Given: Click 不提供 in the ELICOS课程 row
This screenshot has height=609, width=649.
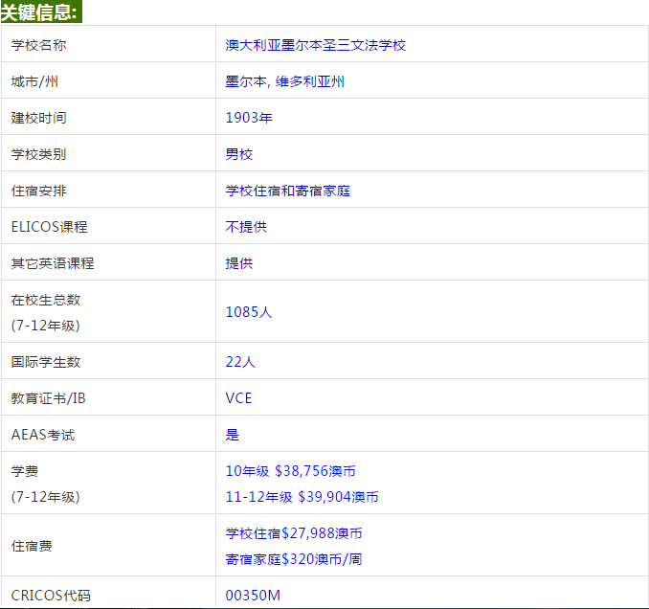Looking at the screenshot, I should pyautogui.click(x=246, y=227).
